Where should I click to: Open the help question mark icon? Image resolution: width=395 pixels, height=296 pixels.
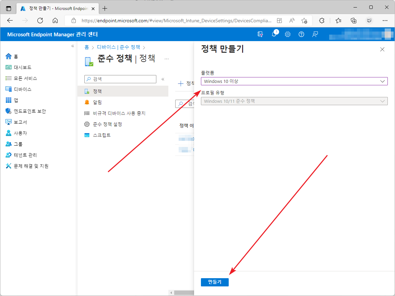click(x=301, y=34)
